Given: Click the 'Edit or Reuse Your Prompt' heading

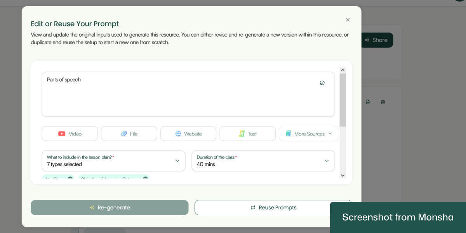Looking at the screenshot, I should 75,24.
